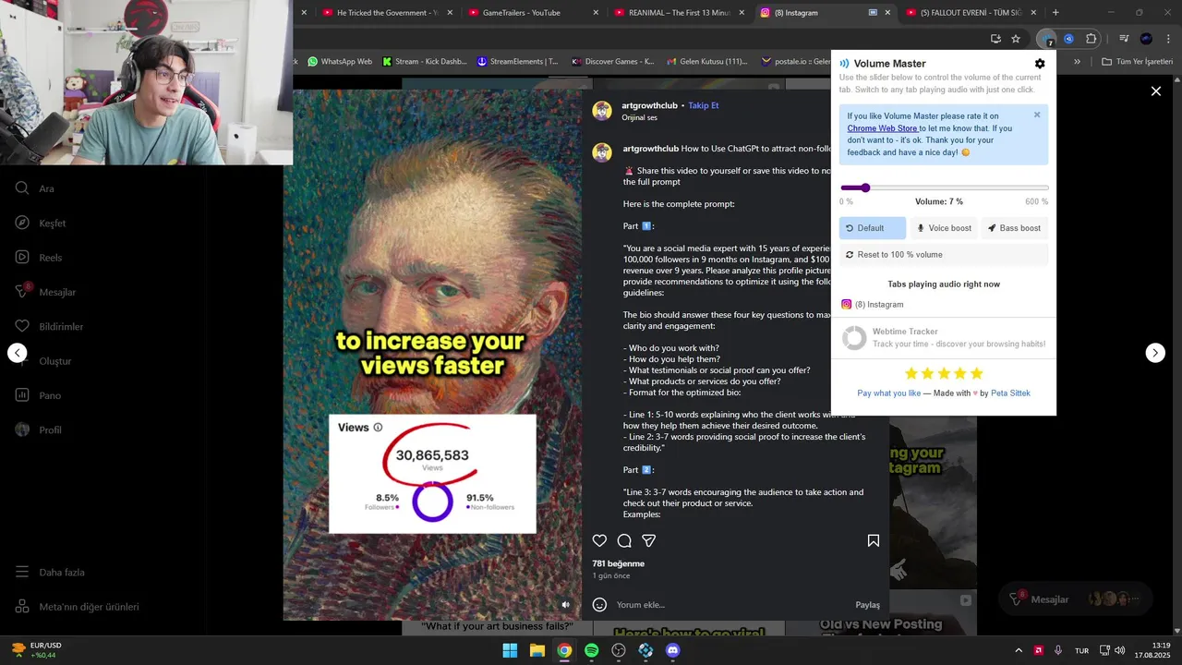Expand the Daha fazla menu
The width and height of the screenshot is (1182, 665).
(50, 573)
